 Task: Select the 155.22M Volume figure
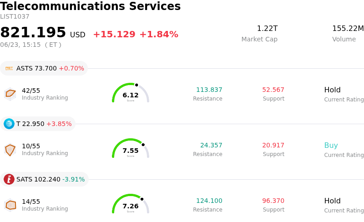348,28
